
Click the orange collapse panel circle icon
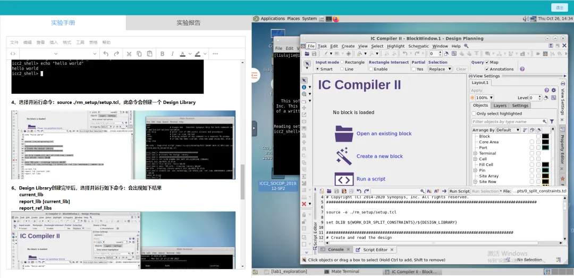(255, 76)
